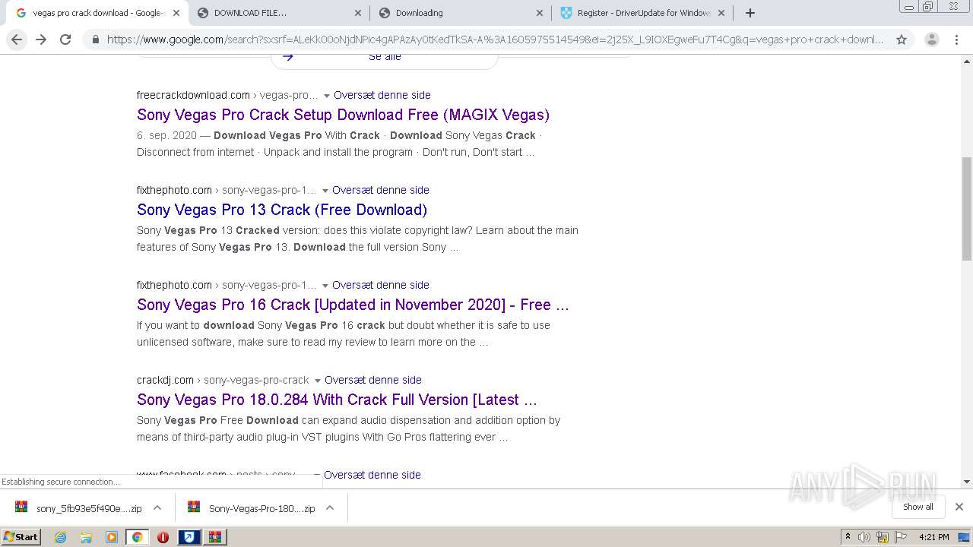973x547 pixels.
Task: View site info via padlock icon
Action: [95, 40]
